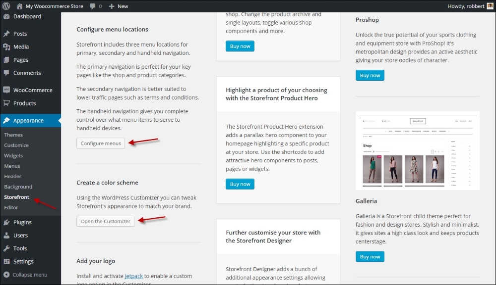The width and height of the screenshot is (496, 285).
Task: Click the Posts pushpin icon
Action: tap(6, 34)
